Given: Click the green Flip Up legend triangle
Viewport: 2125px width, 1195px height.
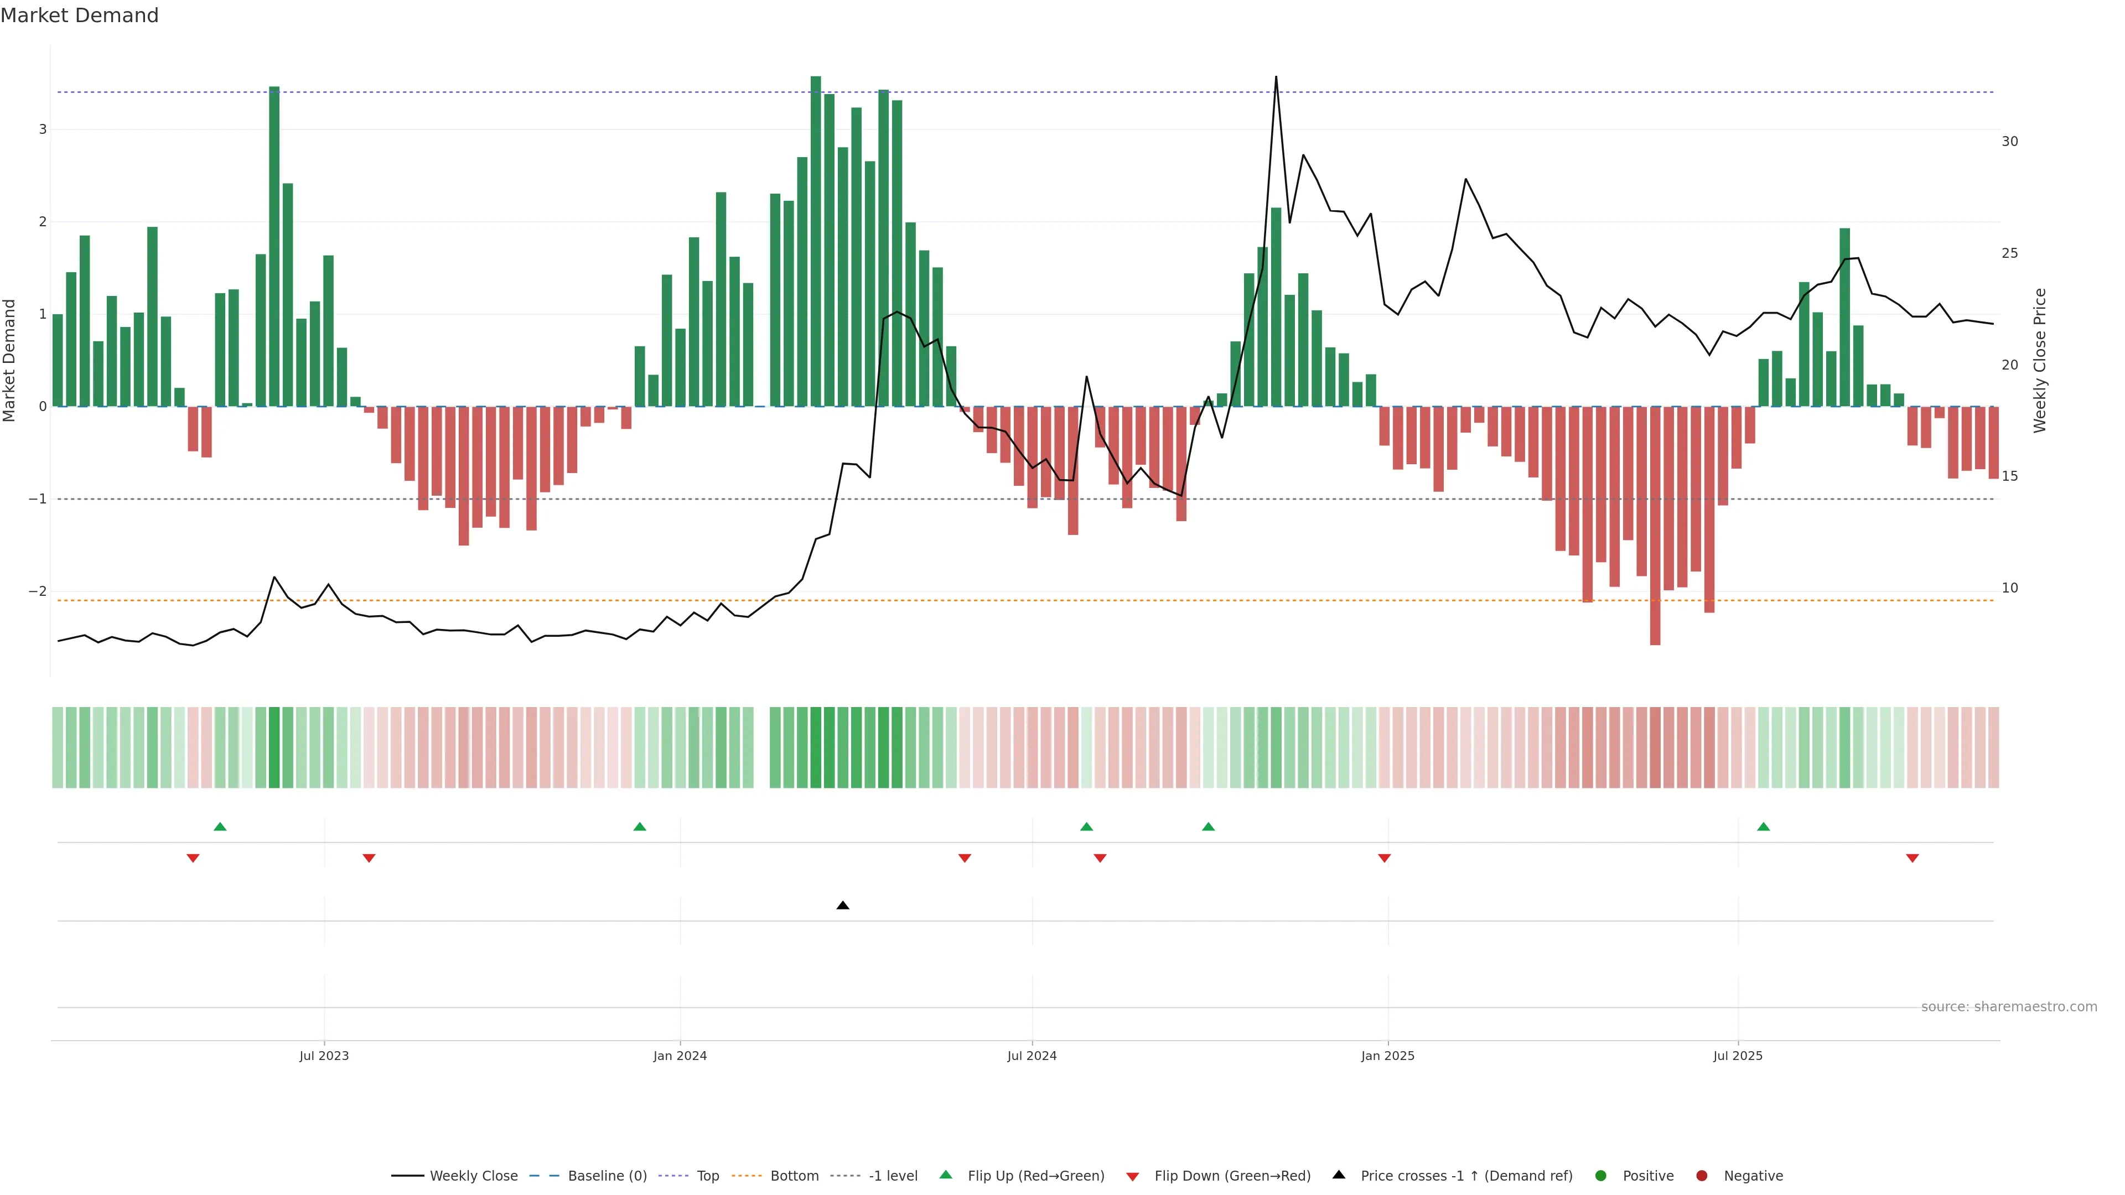Looking at the screenshot, I should 946,1175.
